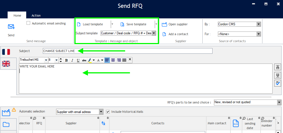Open the Action ribbon tab
The height and width of the screenshot is (133, 283).
[36, 15]
